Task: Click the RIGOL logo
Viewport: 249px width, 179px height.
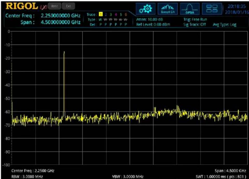Action: (22, 6)
